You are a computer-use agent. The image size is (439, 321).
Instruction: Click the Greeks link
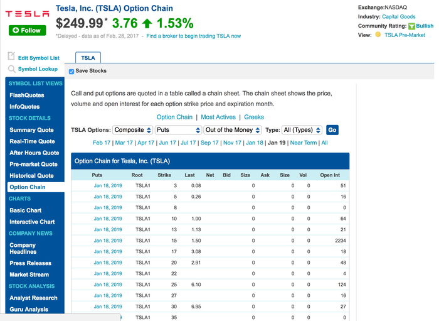pyautogui.click(x=254, y=117)
